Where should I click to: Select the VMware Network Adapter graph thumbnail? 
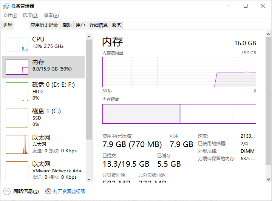(x=17, y=171)
